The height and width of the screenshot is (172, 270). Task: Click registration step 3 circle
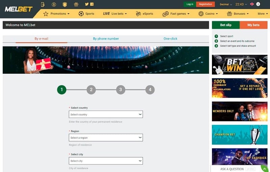pyautogui.click(x=120, y=90)
